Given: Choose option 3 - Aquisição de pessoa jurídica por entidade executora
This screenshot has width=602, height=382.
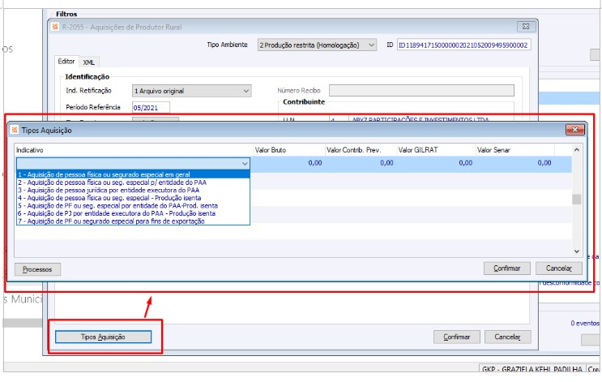Looking at the screenshot, I should tap(133, 191).
